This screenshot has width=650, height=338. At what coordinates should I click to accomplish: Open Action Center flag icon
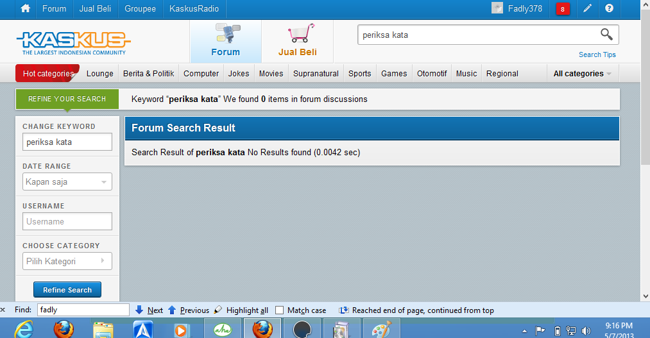pos(540,330)
